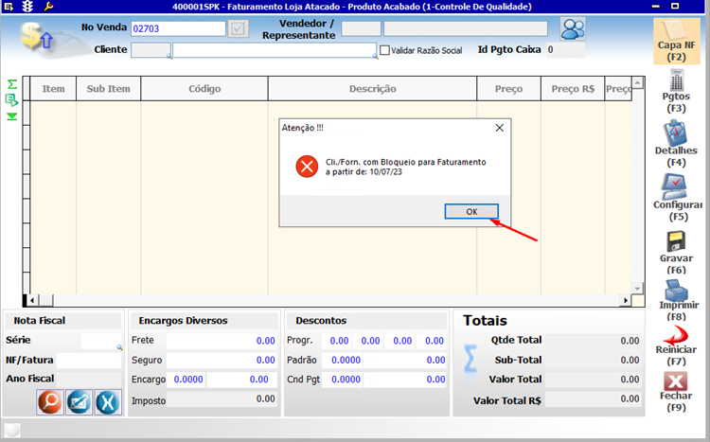
Task: Click the No Venda input field
Action: pyautogui.click(x=178, y=28)
